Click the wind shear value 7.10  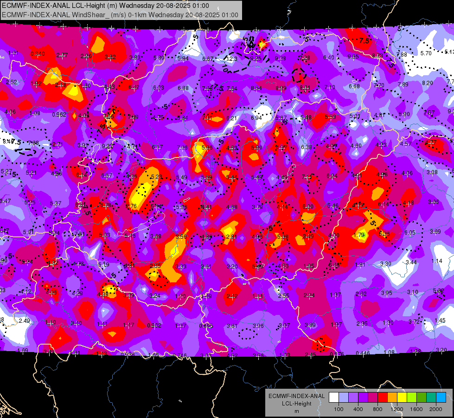click(x=330, y=87)
